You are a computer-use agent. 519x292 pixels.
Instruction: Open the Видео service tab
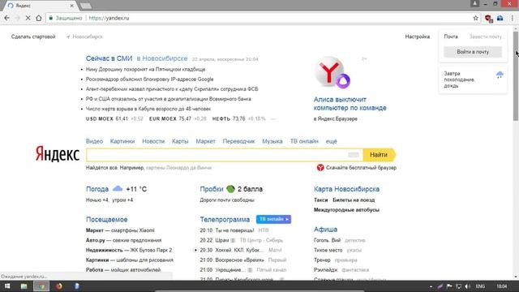tap(94, 141)
